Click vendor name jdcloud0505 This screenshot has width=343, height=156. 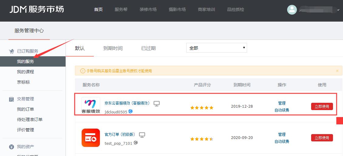(116, 112)
